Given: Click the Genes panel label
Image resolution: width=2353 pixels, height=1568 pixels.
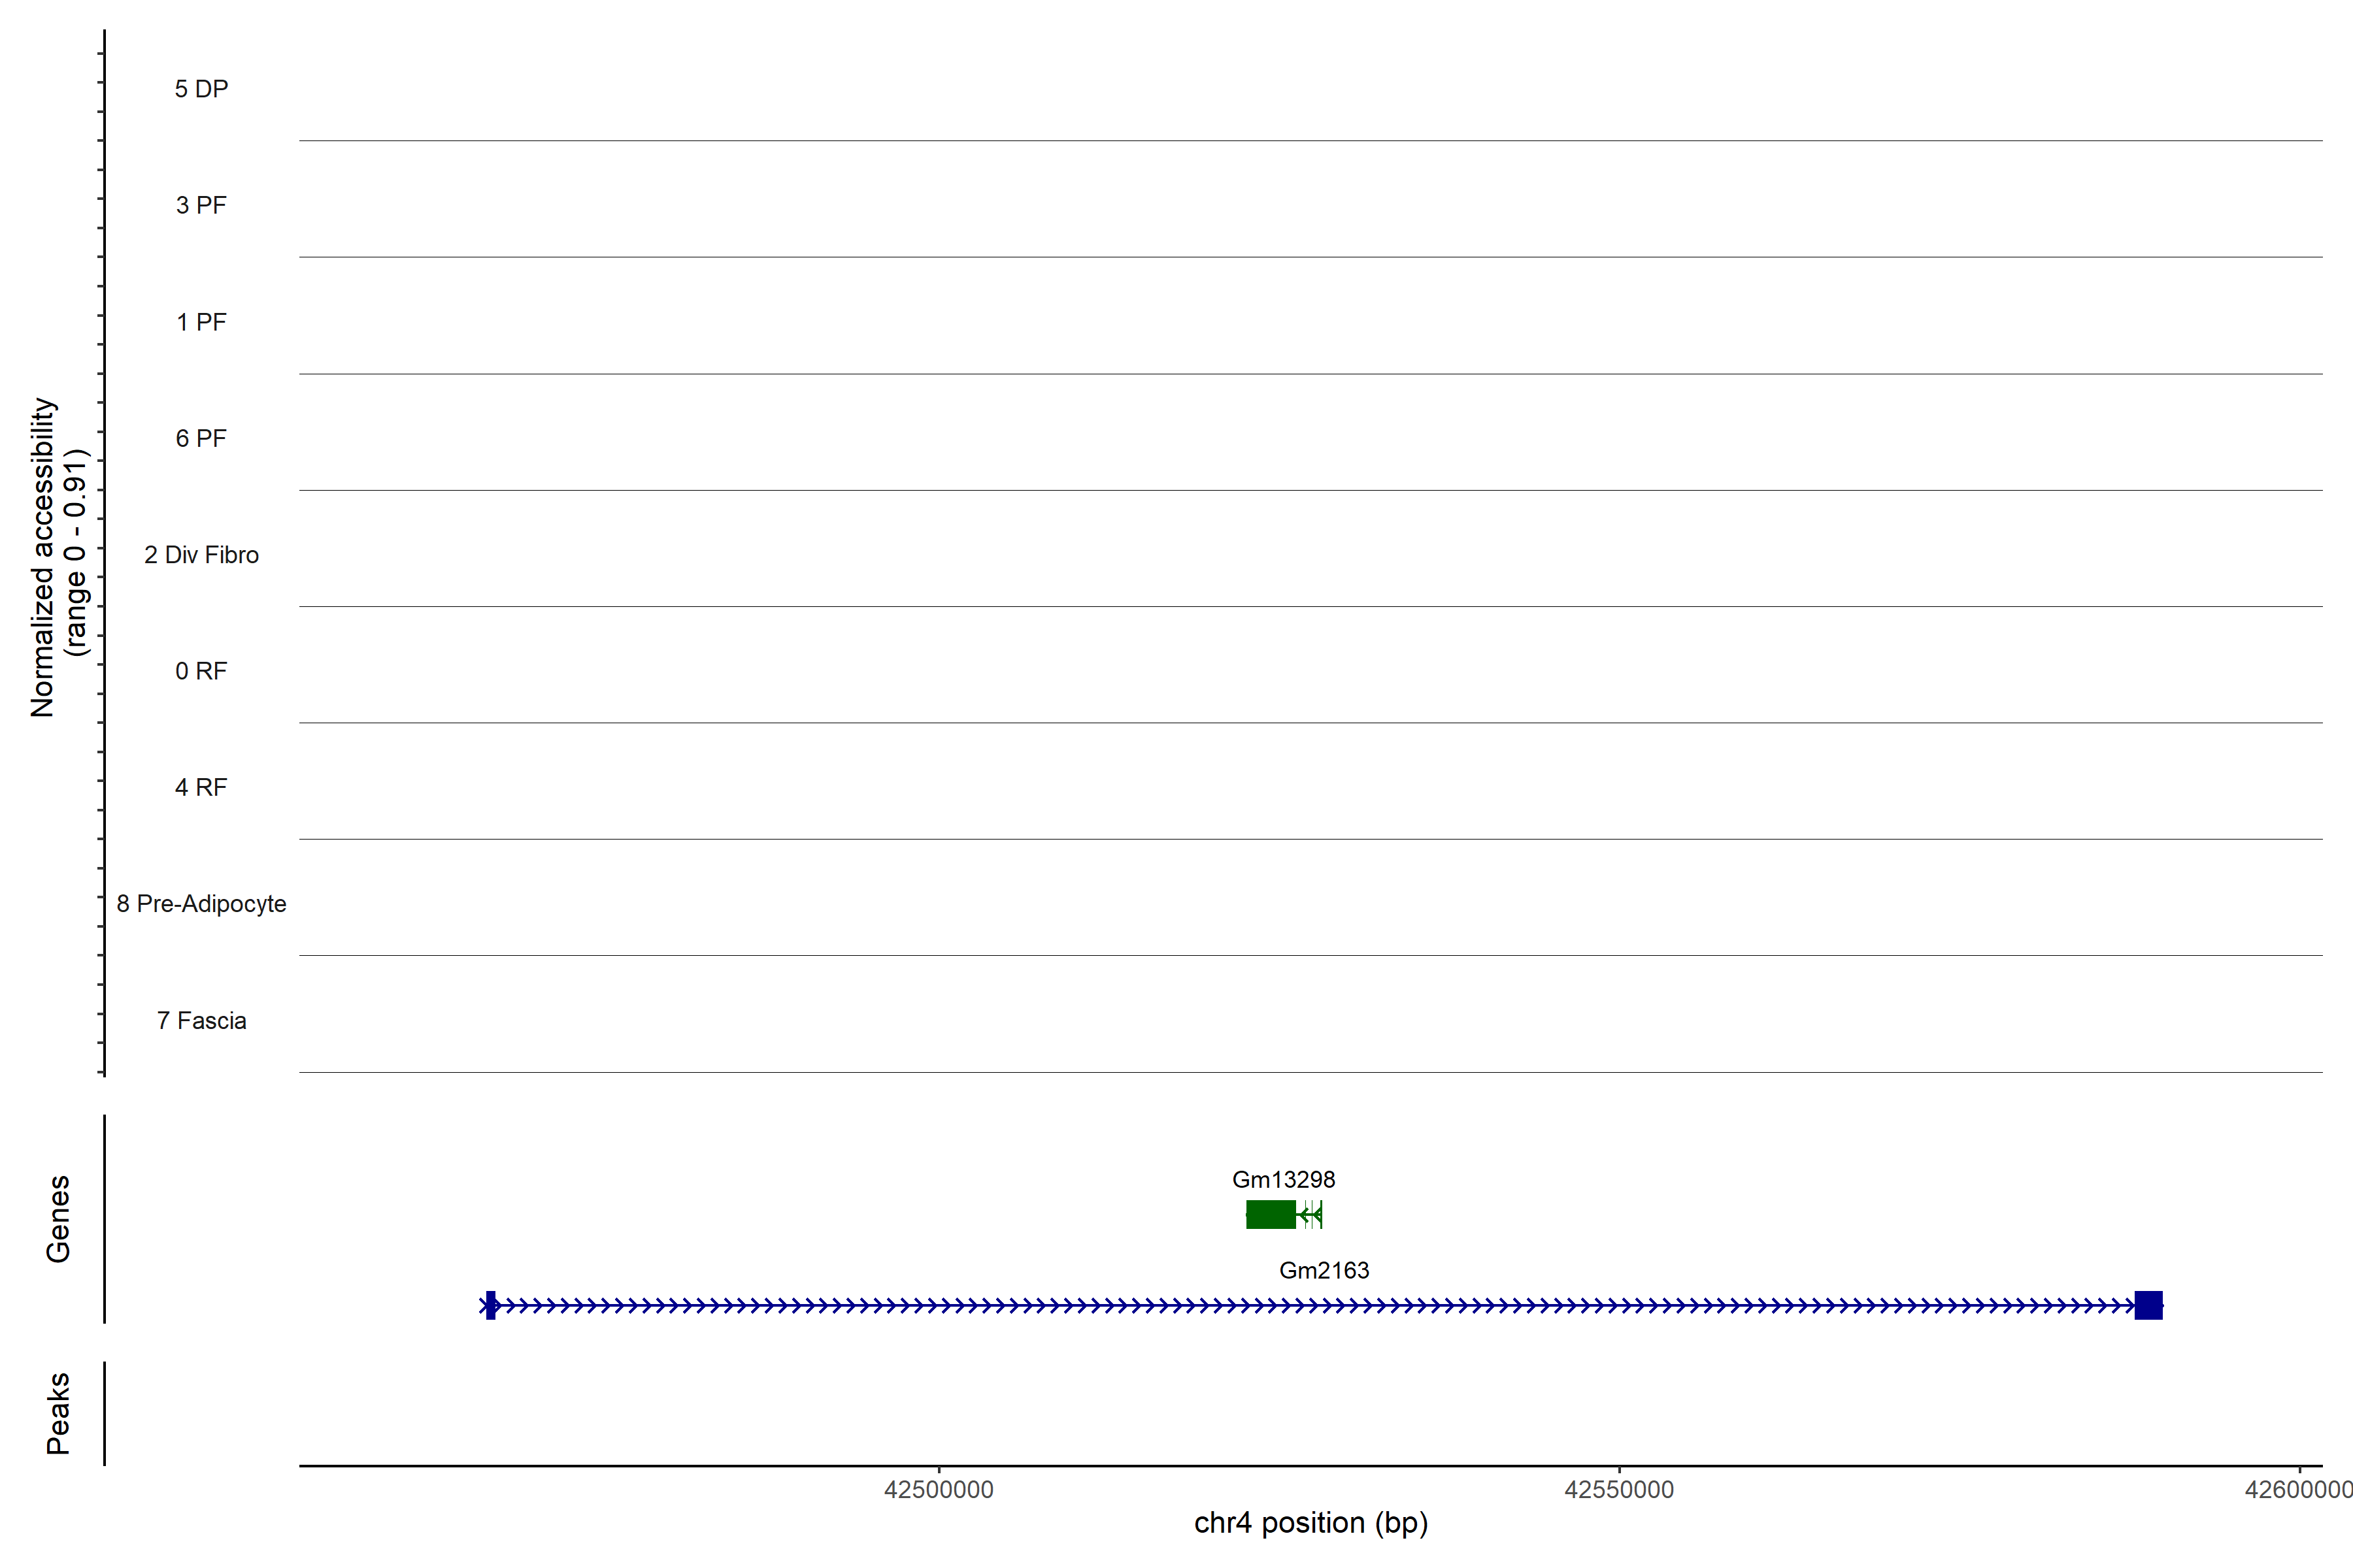Looking at the screenshot, I should click(x=58, y=1218).
